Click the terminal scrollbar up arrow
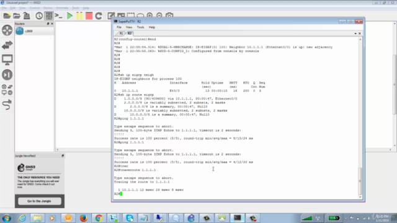The image size is (397, 223). point(360,39)
